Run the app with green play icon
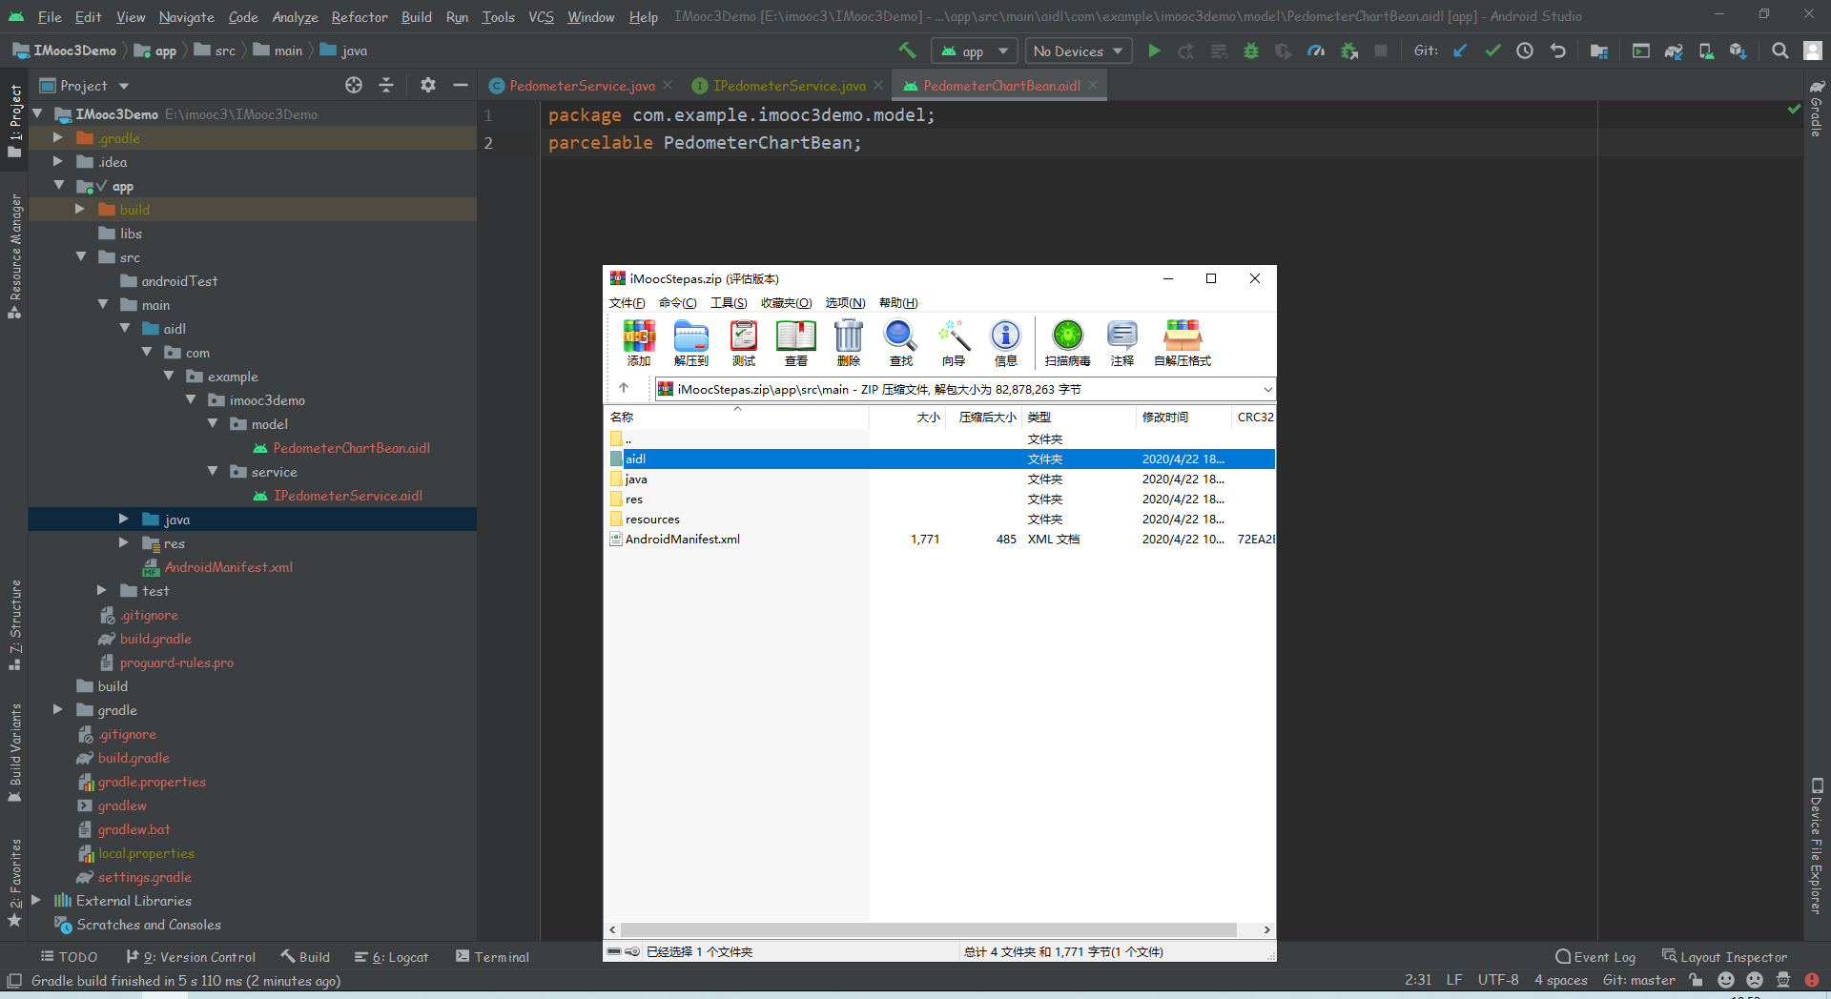Screen dimensions: 1831x999 [1154, 51]
